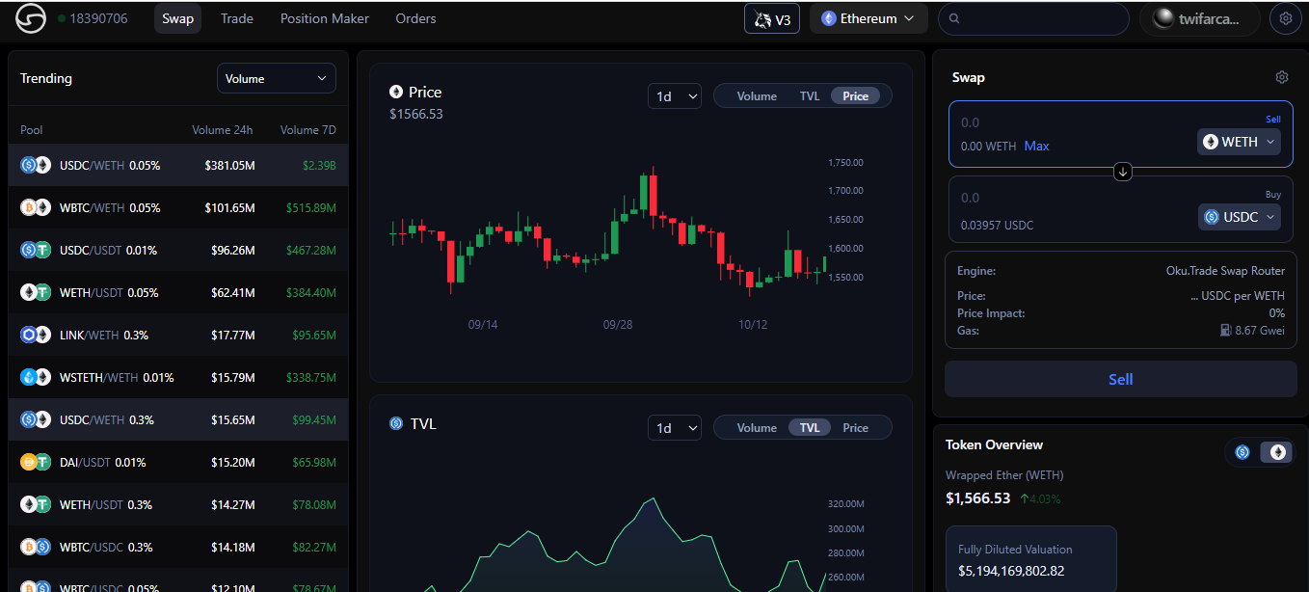Click the USDC/WETH 0.3% pool token icons
Screen dimensions: 1309x592
[36, 419]
